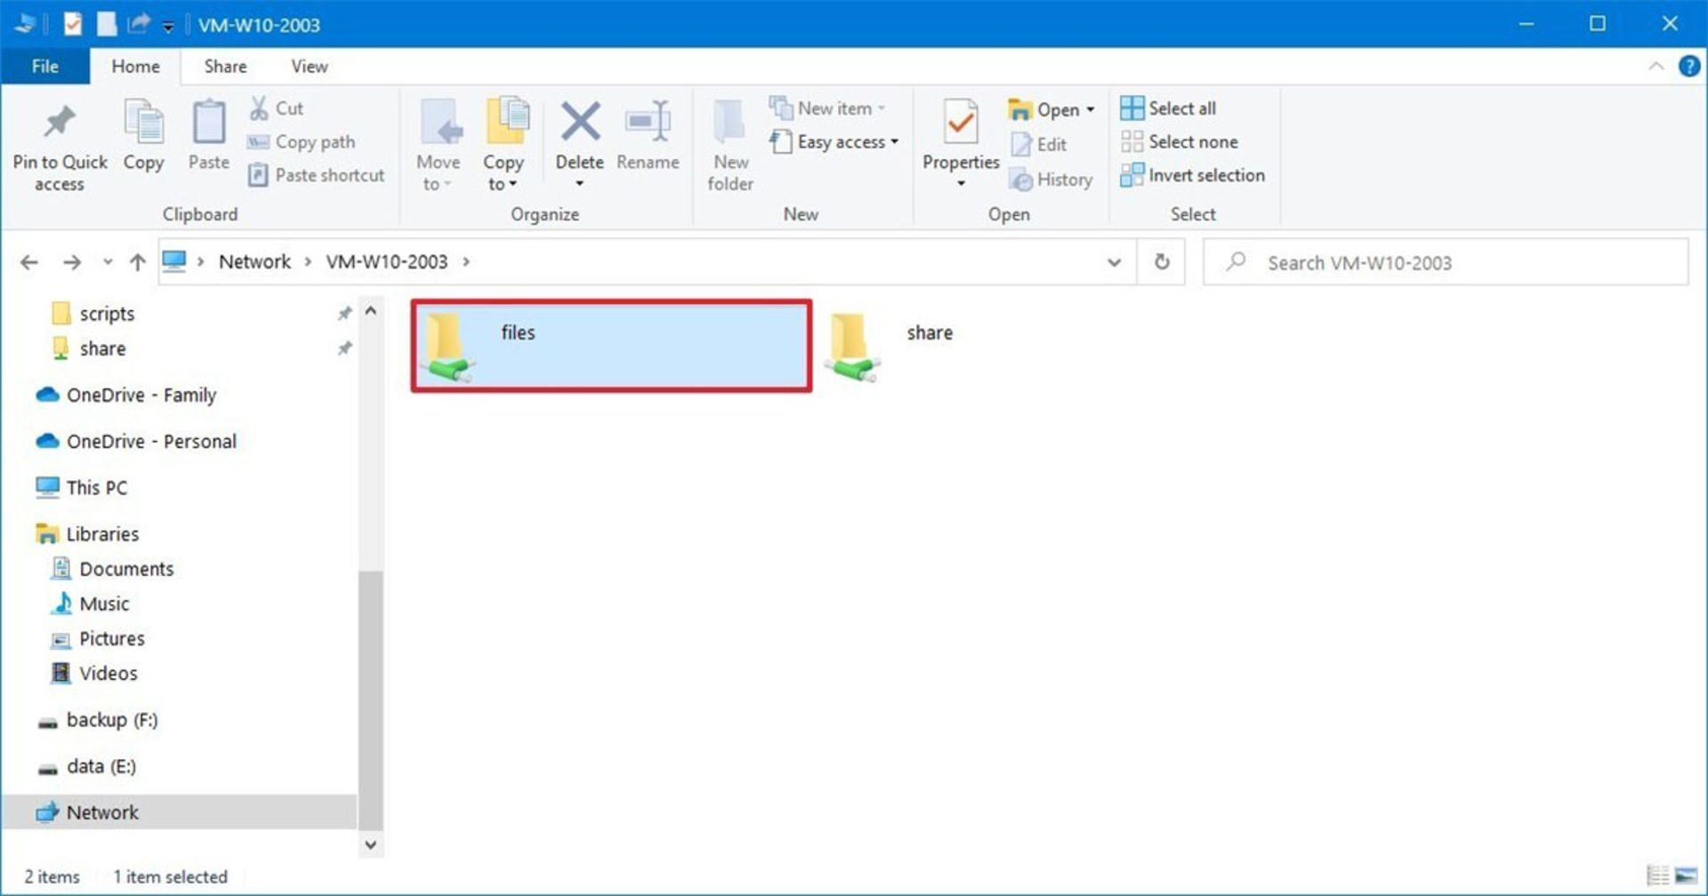Screen dimensions: 1708x896
Task: Switch to large icons view in status bar
Action: (x=1685, y=876)
